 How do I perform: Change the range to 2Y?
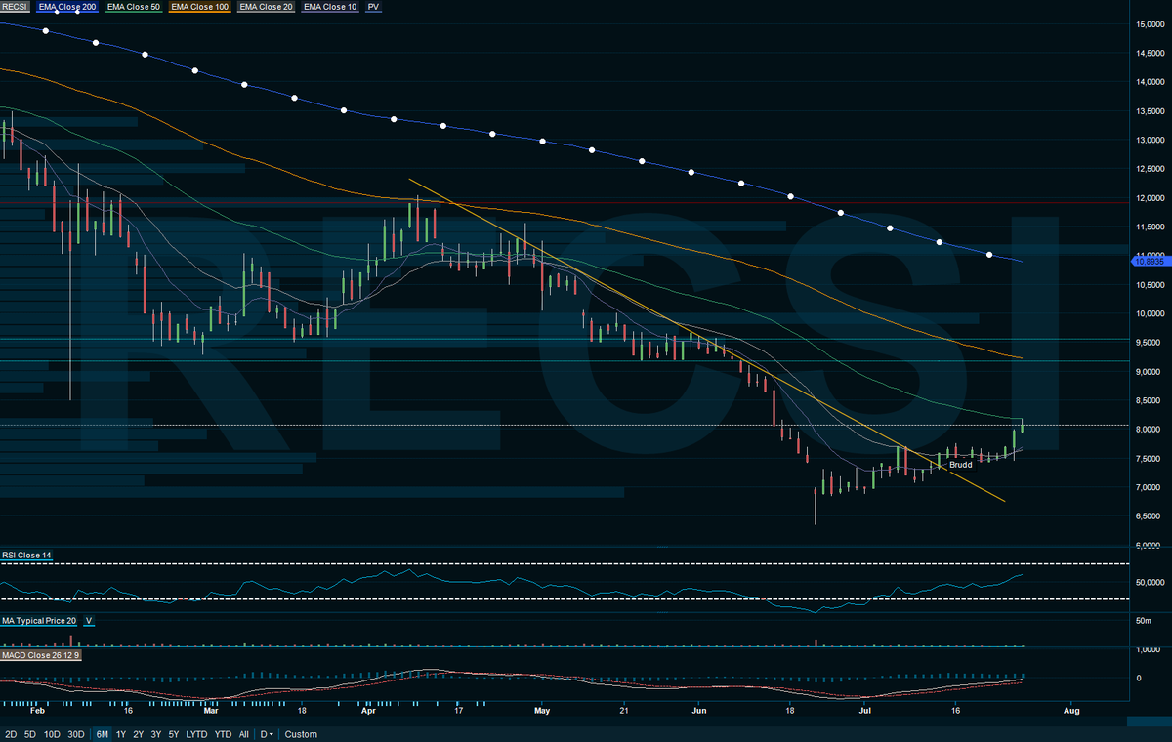point(139,734)
